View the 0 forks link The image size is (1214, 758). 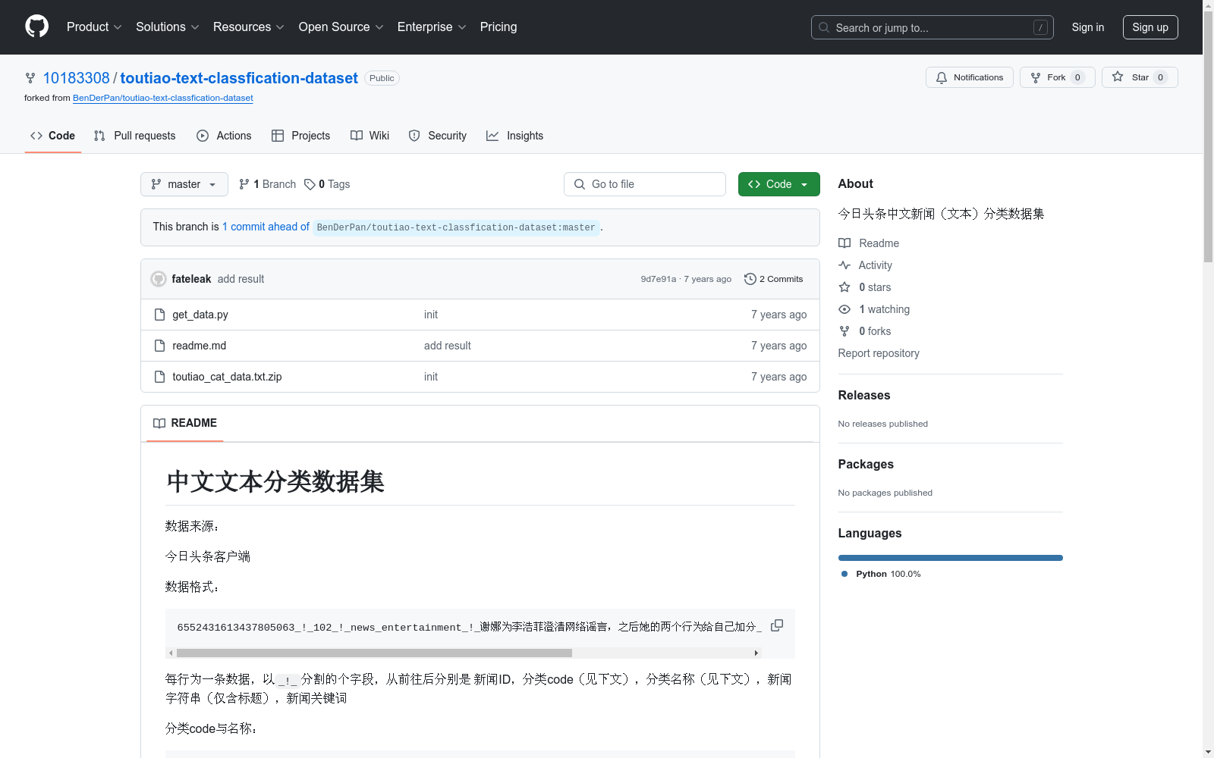tap(865, 331)
